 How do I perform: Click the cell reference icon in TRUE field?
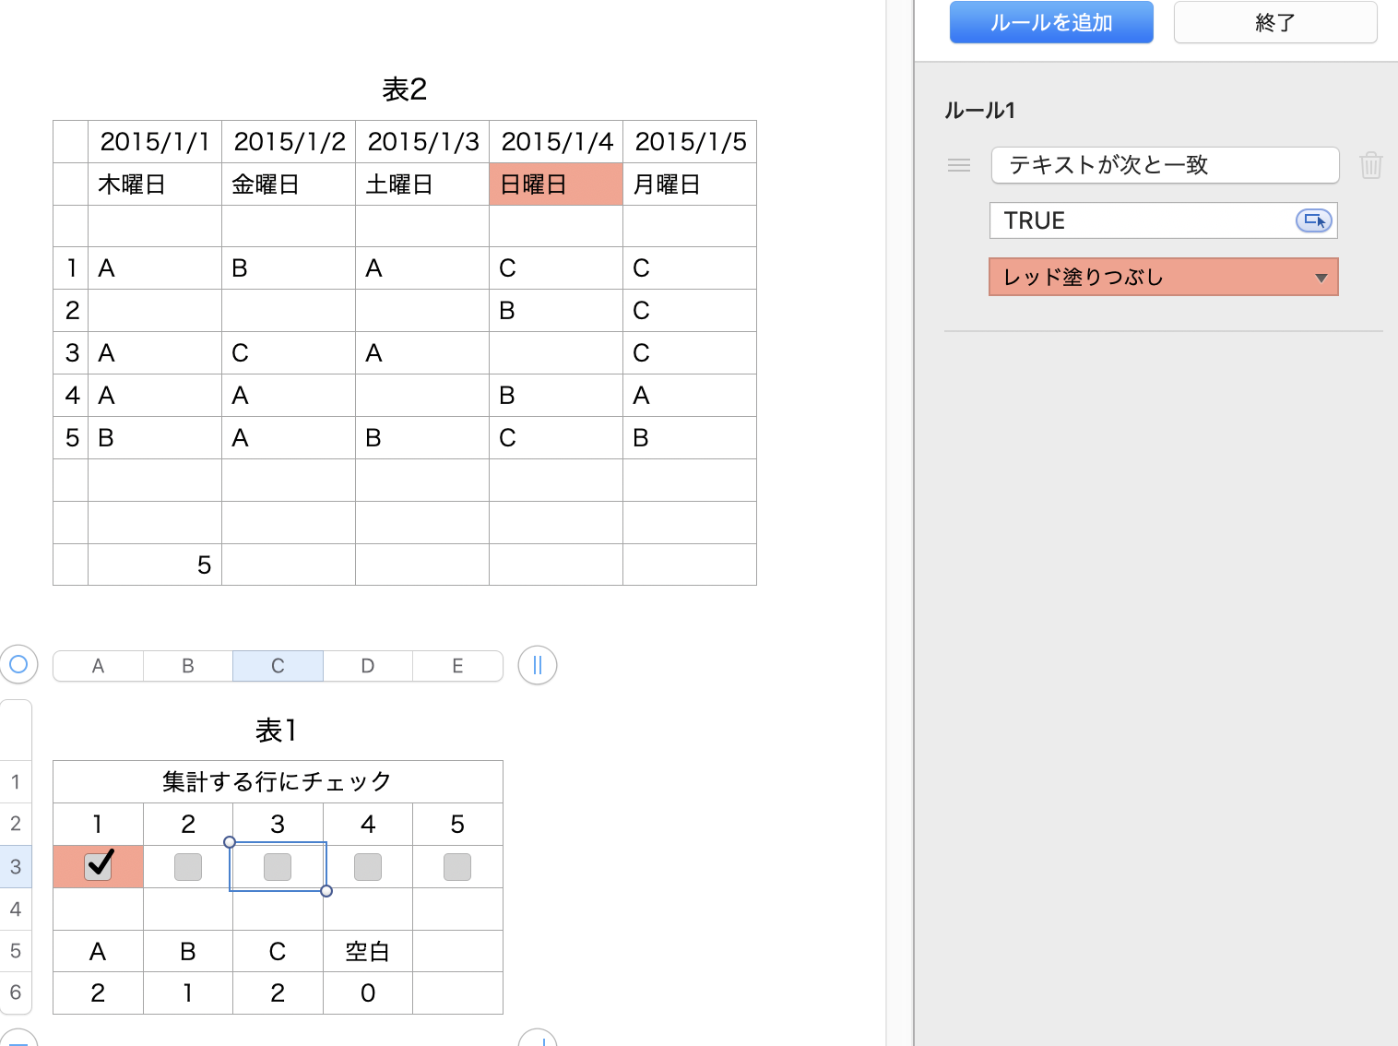tap(1313, 220)
